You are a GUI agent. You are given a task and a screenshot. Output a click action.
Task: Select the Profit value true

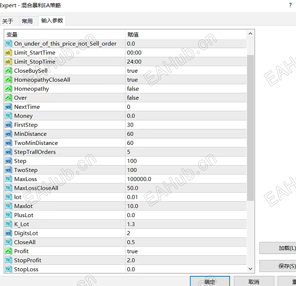point(132,251)
